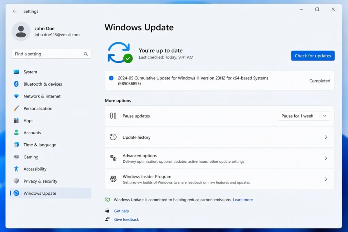Image resolution: width=348 pixels, height=232 pixels.
Task: Open the Get help link
Action: (121, 211)
